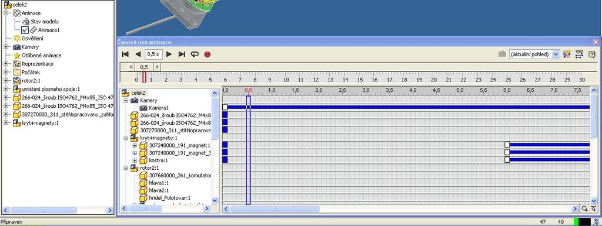
Task: Select the celek2 assembly icon in browser
Action: point(8,4)
